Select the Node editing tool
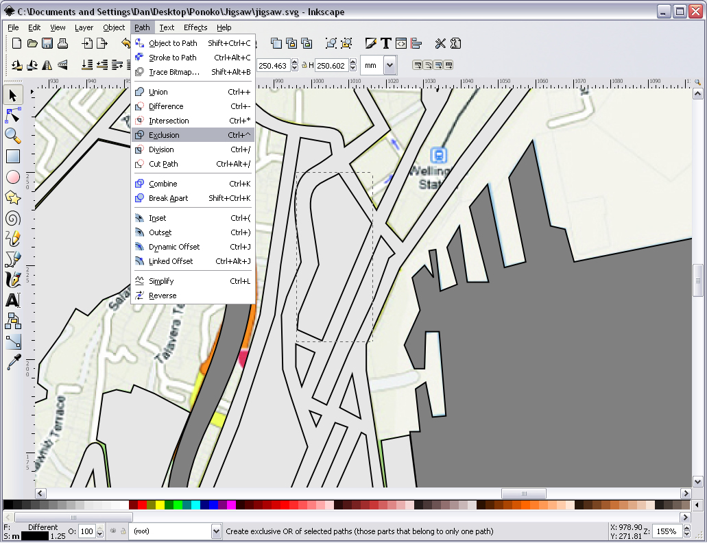 tap(13, 114)
